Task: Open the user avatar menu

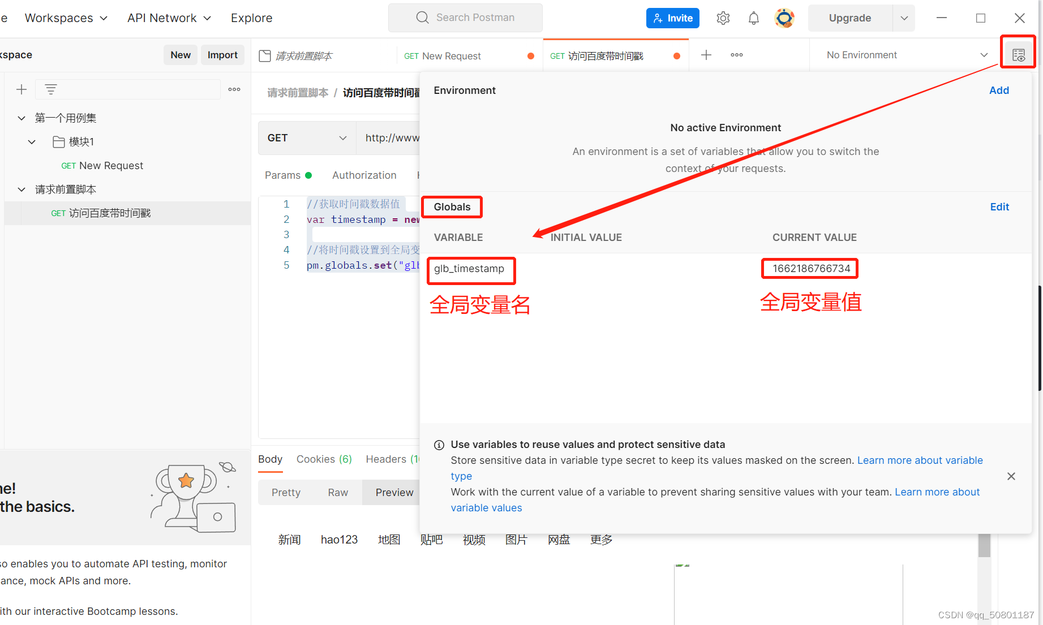Action: point(784,18)
